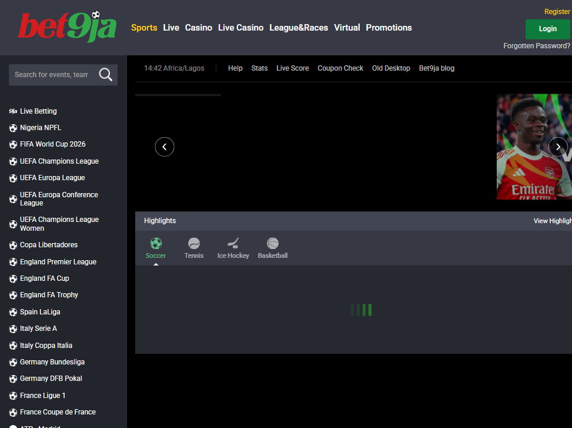Open Nigeria NPFL league
This screenshot has width=572, height=428.
pyautogui.click(x=41, y=128)
